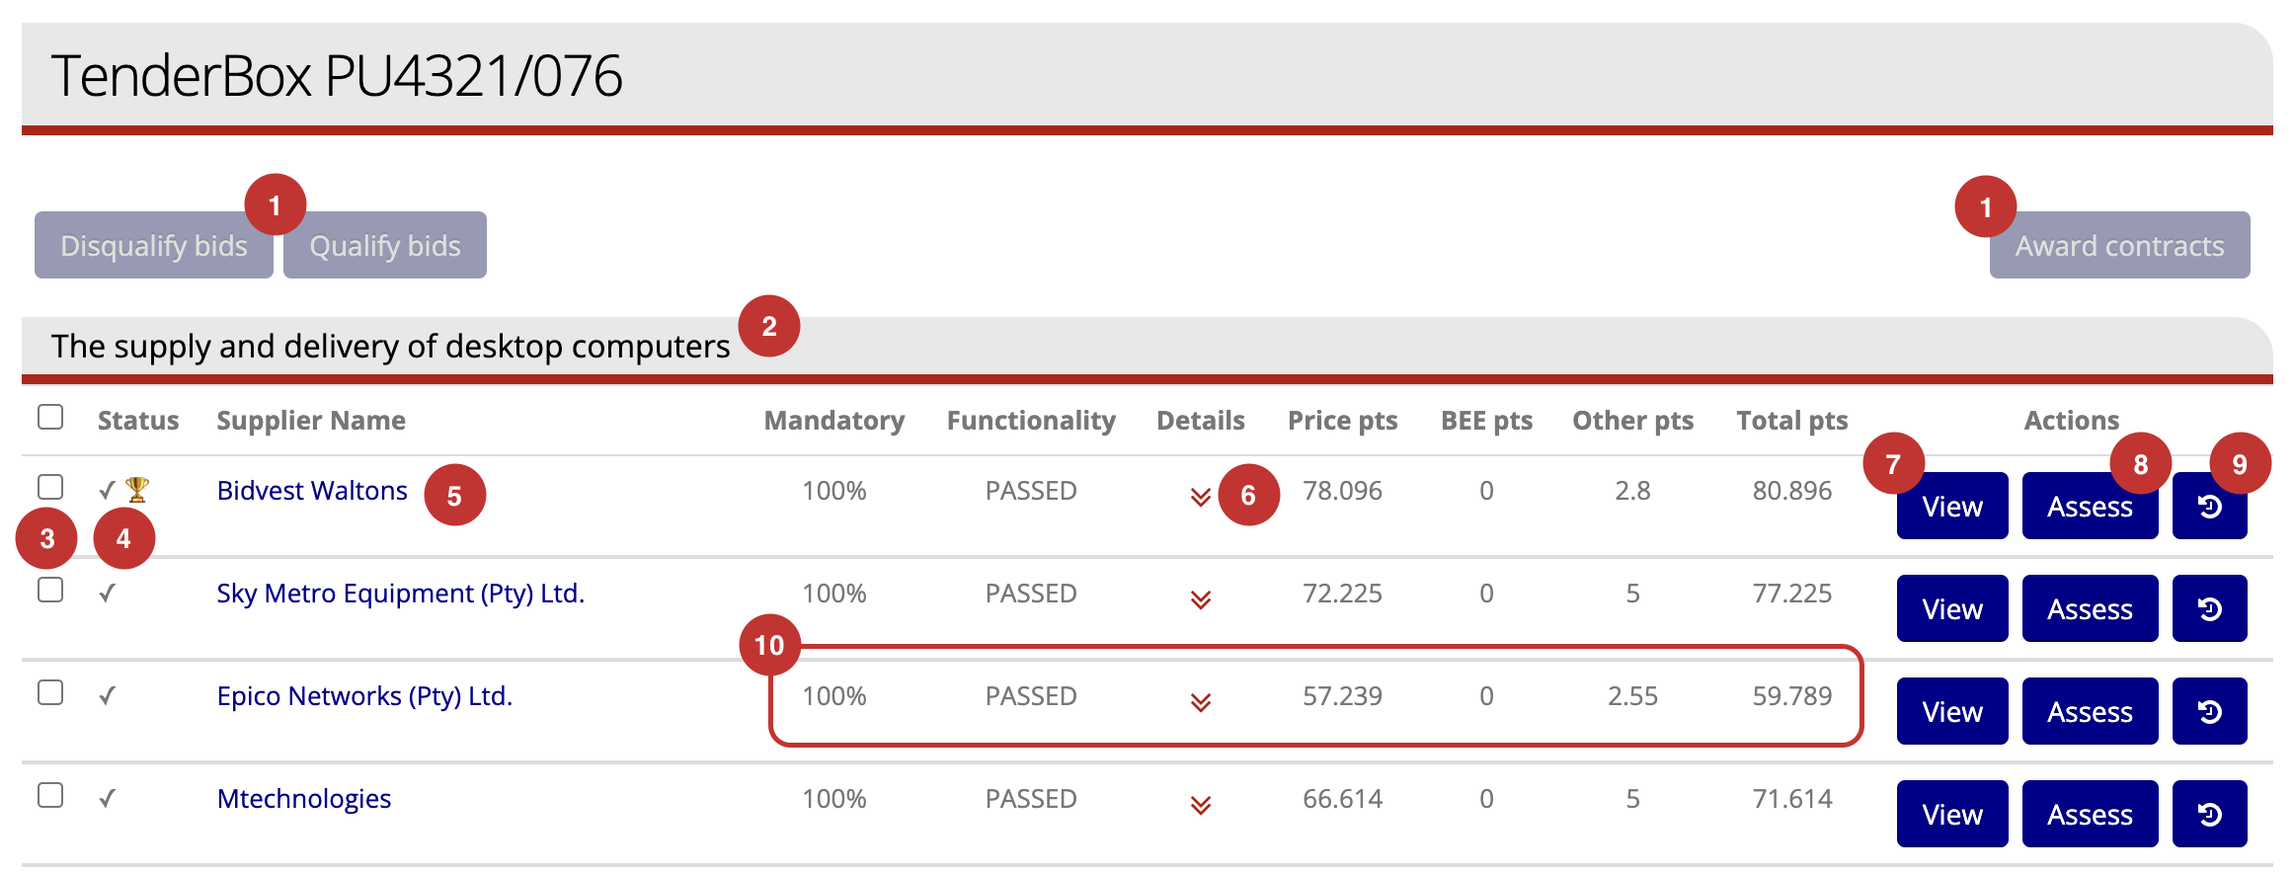
Task: Show details for the Mtechnologies bid
Action: point(1200,805)
